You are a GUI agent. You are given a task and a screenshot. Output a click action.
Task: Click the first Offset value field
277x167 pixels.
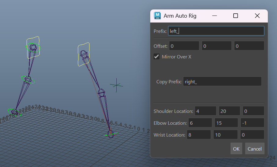(x=184, y=46)
